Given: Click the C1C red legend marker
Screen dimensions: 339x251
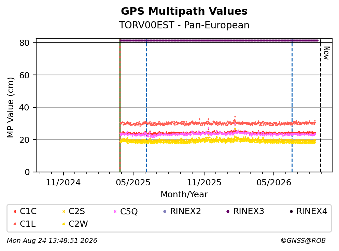Looking at the screenshot, I should [15, 212].
